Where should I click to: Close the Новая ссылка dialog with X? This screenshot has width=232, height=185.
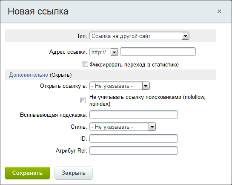219,11
